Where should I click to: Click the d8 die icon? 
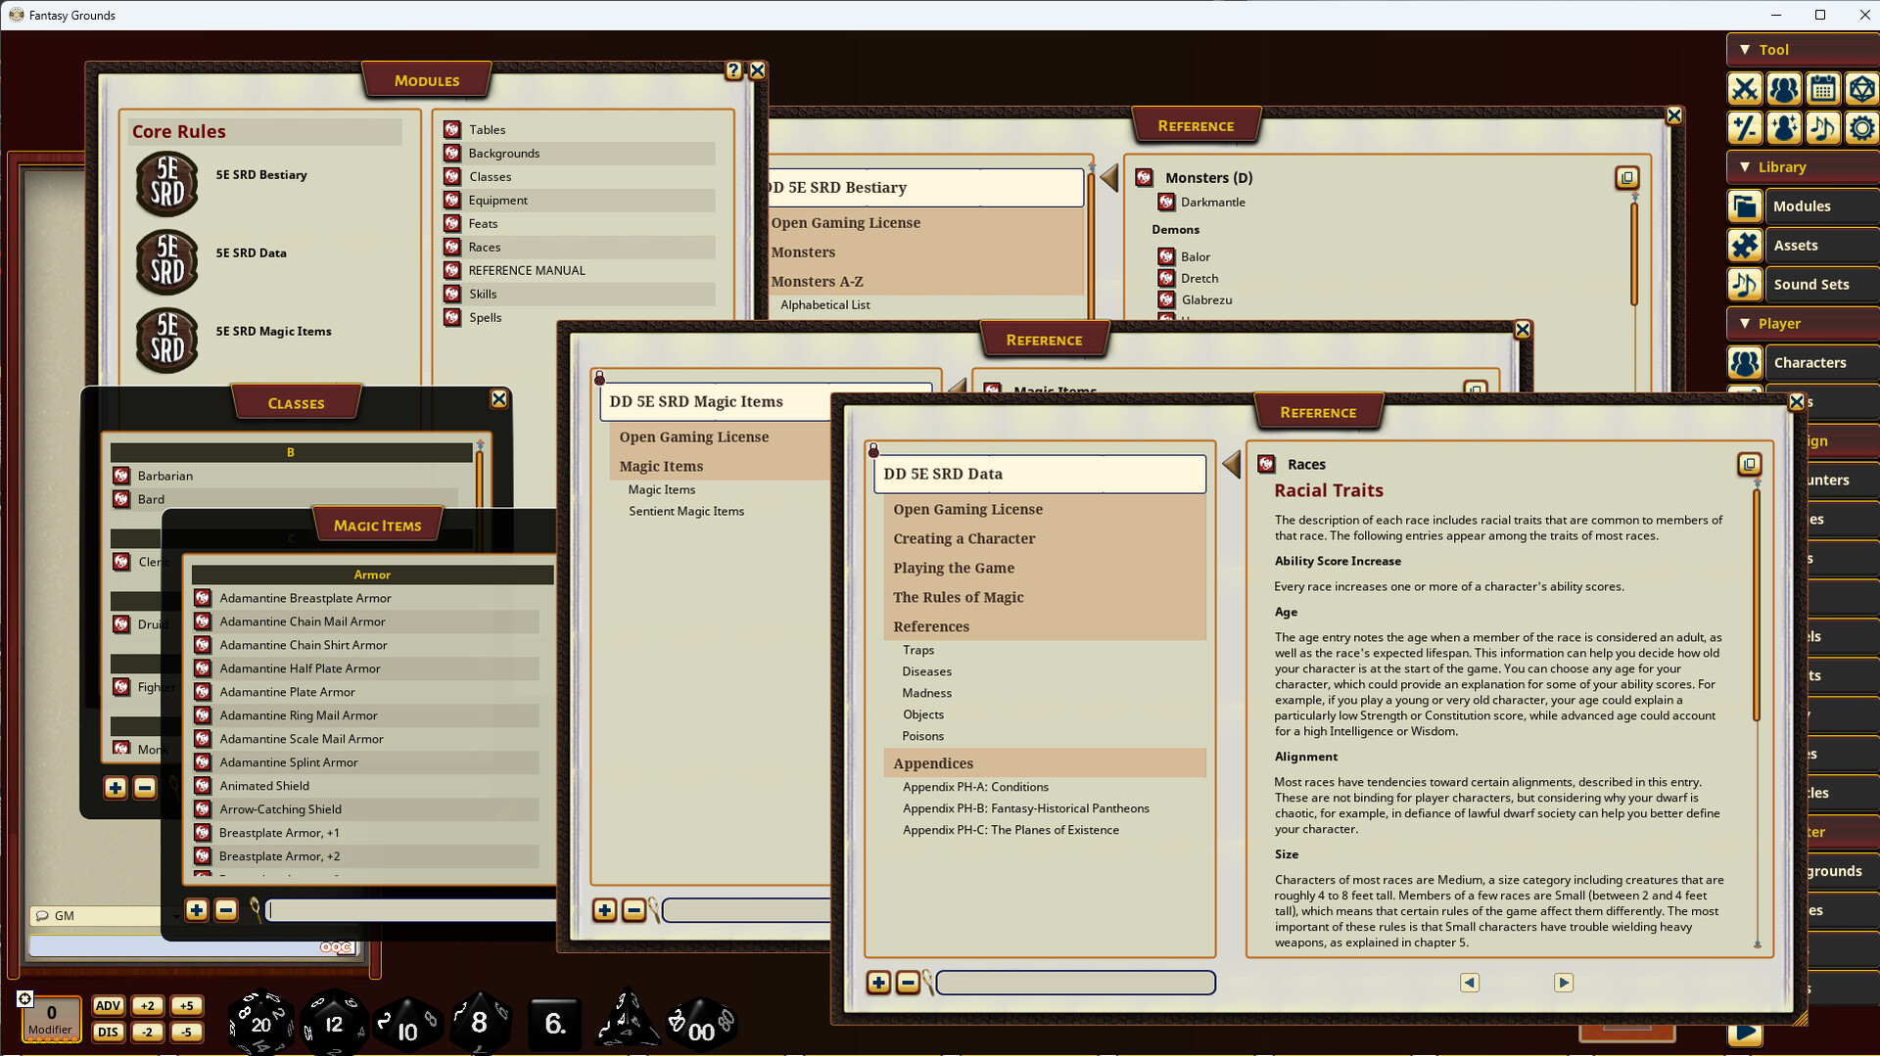479,1023
